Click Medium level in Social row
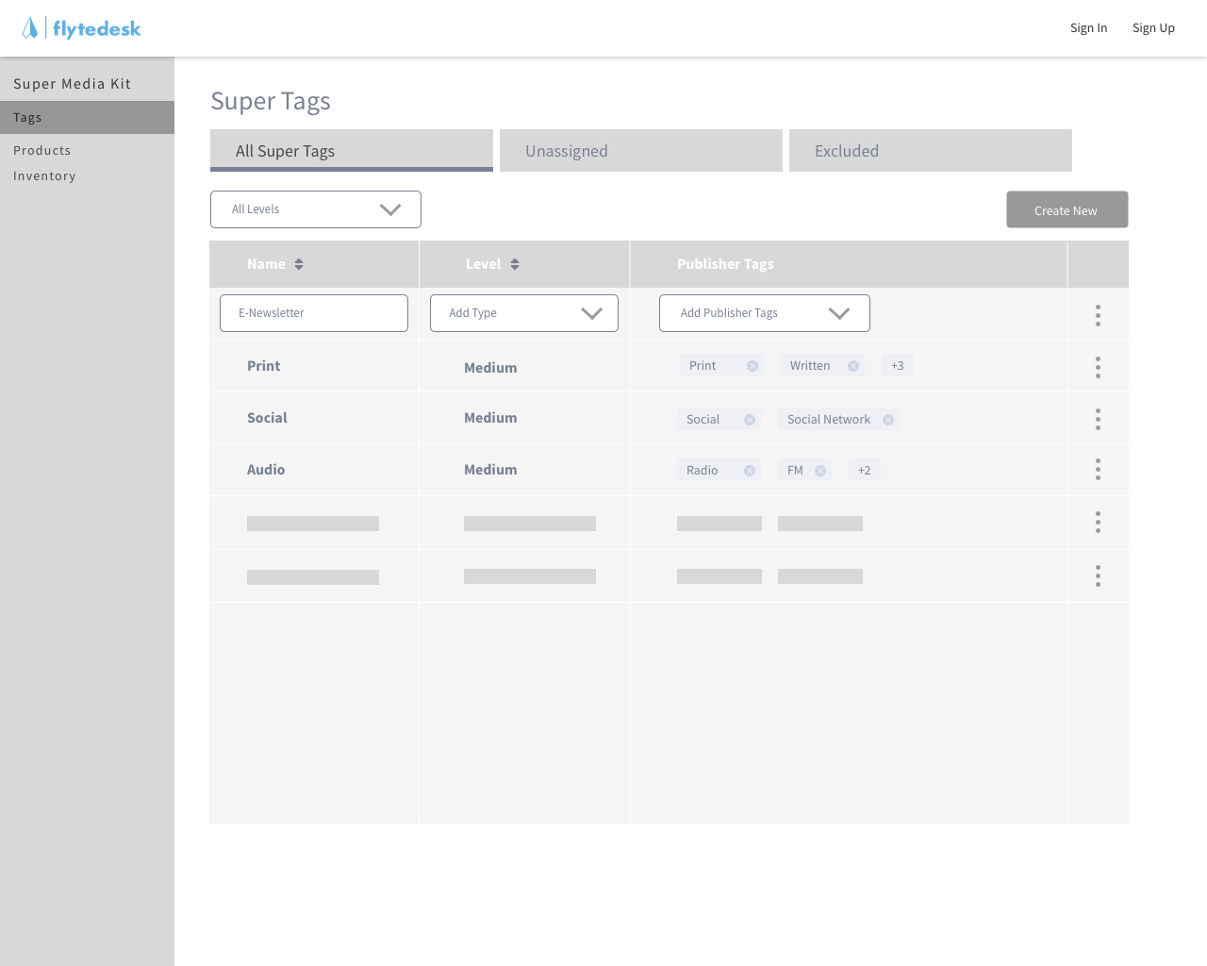1207x966 pixels. [x=490, y=418]
